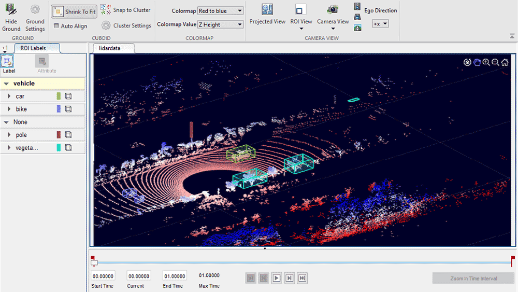
Task: Toggle Shrink To Fit
Action: pyautogui.click(x=74, y=11)
